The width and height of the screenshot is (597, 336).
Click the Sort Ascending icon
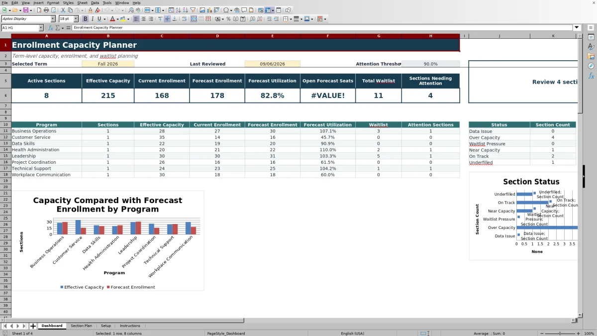178,10
